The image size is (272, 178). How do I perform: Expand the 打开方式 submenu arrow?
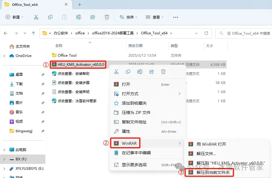point(180,94)
